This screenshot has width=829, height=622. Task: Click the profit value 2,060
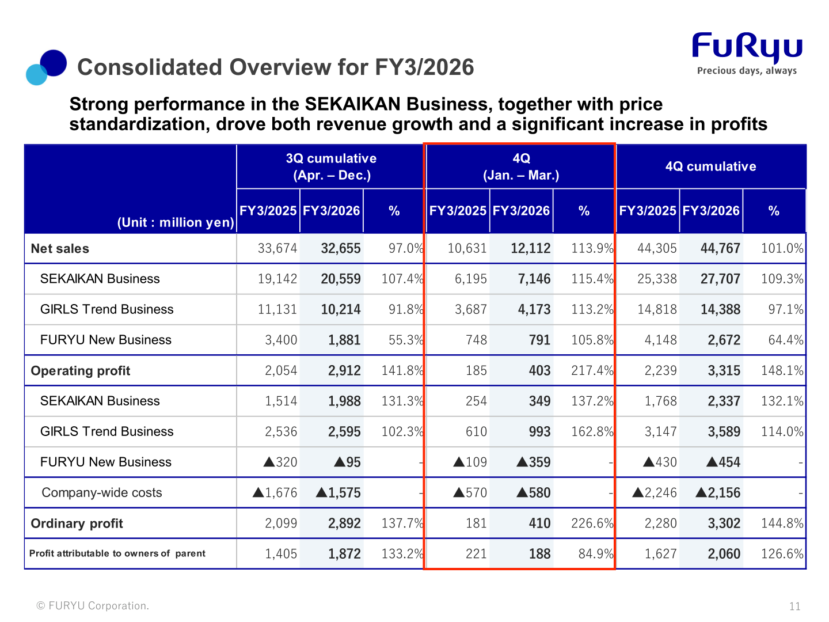pos(724,553)
